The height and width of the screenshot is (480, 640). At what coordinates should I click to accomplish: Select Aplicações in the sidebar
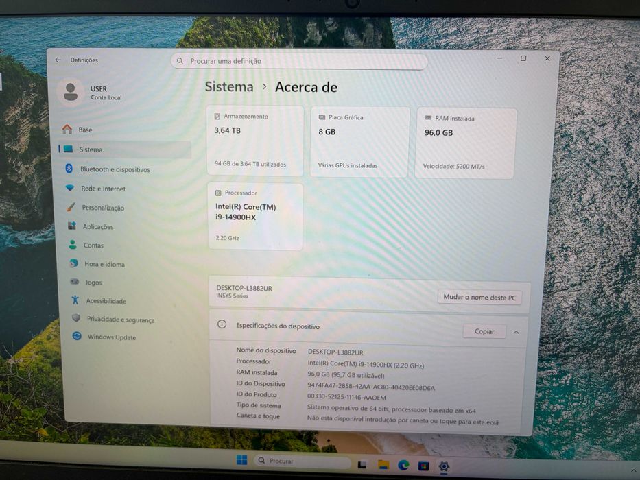point(98,226)
